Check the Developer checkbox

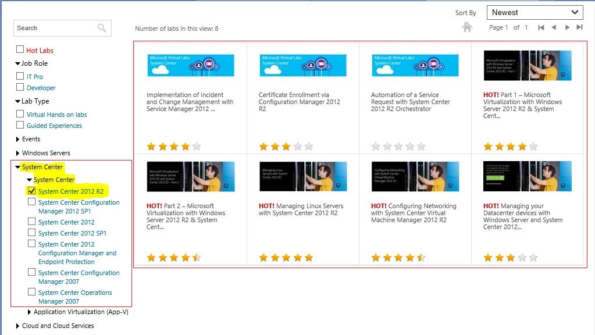coord(20,87)
